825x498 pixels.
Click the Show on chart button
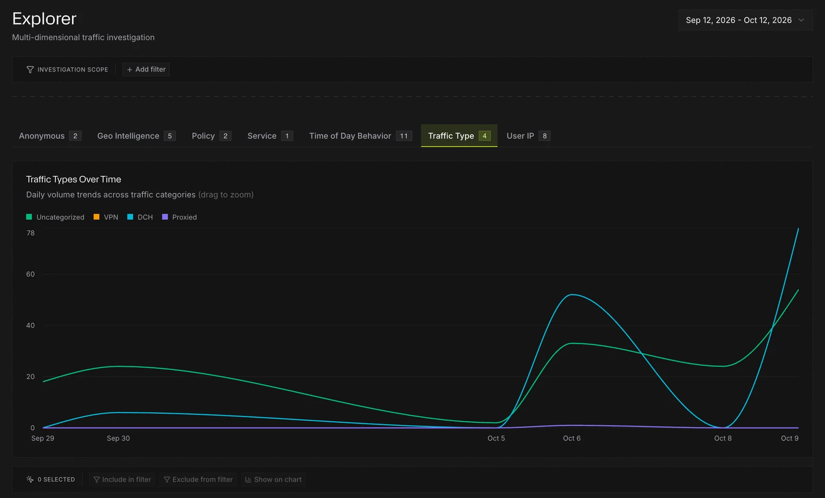point(273,479)
